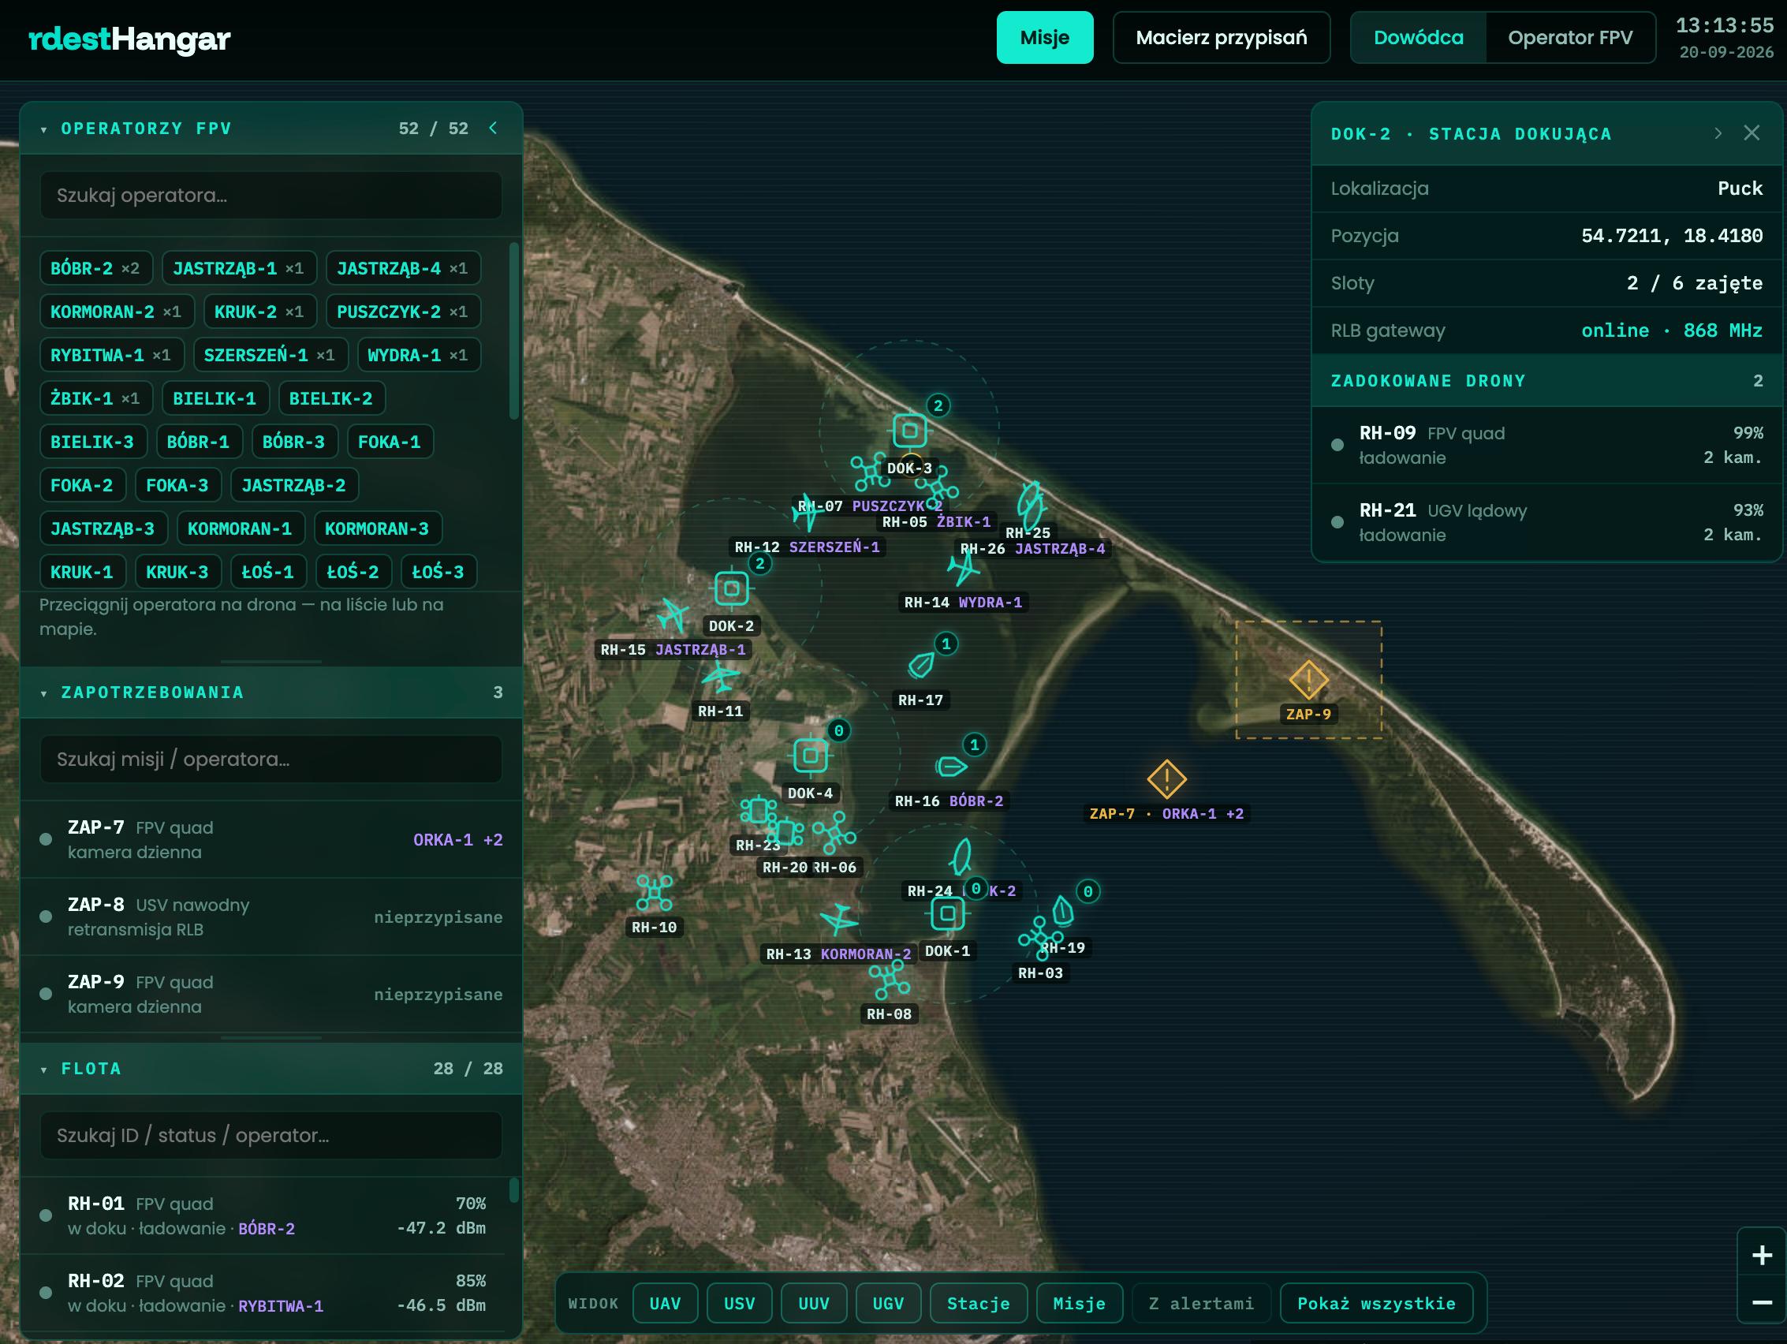This screenshot has height=1344, width=1787.
Task: Collapse the Flota section
Action: tap(43, 1070)
